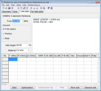Click the four-arrow move icon
This screenshot has height=91, width=101.
(18, 8)
